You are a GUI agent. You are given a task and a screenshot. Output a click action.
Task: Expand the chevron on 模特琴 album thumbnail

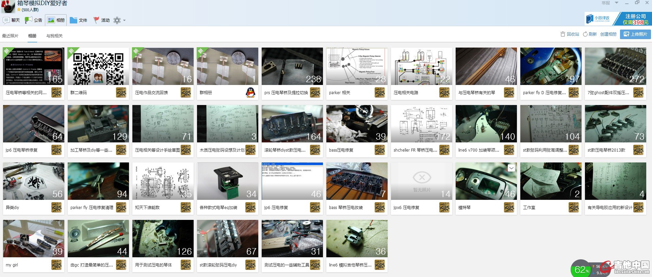coord(511,168)
